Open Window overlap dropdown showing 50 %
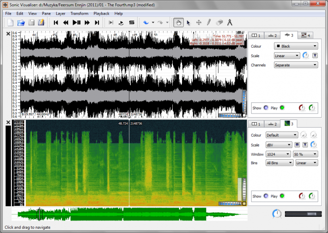The height and width of the screenshot is (233, 328). click(x=305, y=154)
